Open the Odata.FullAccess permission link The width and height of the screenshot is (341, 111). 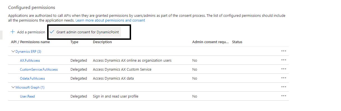pos(32,78)
